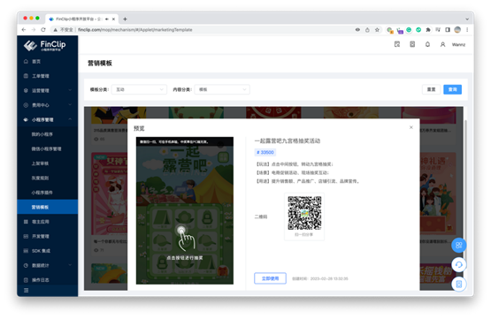Click the blue floating grid button
Image resolution: width=491 pixels, height=319 pixels.
[x=459, y=245]
